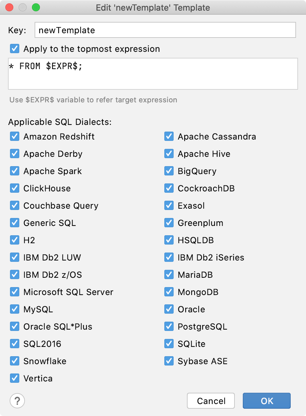Toggle the Generic SQL checkbox
This screenshot has width=306, height=416.
click(15, 223)
